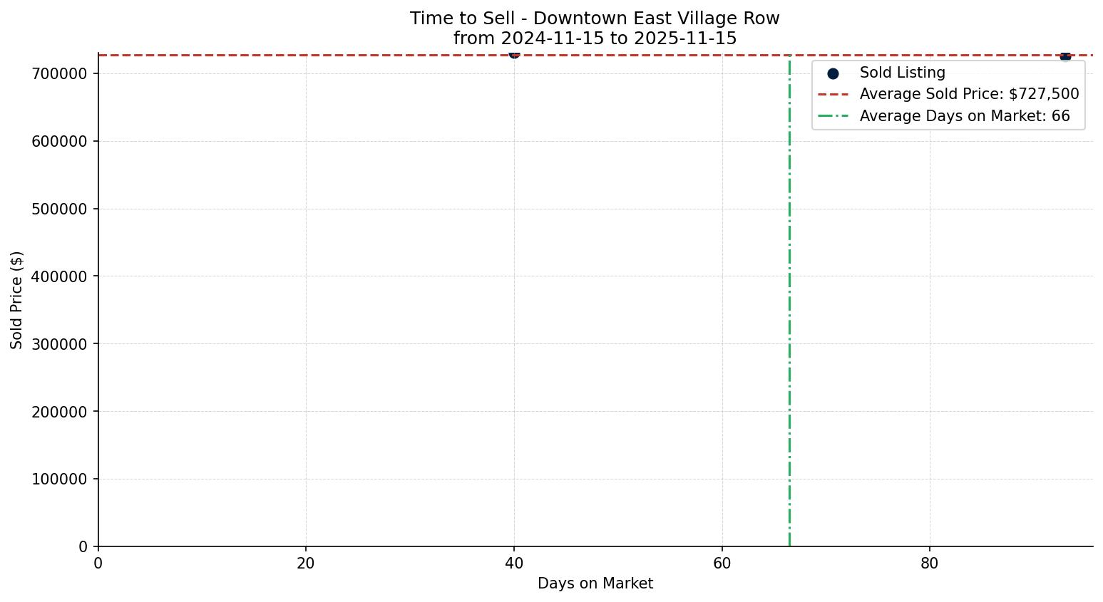
Task: Click the 'Sold Listing' legend text
Action: pyautogui.click(x=902, y=73)
